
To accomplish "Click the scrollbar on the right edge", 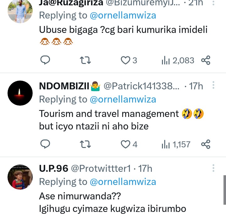I will point(224,190).
